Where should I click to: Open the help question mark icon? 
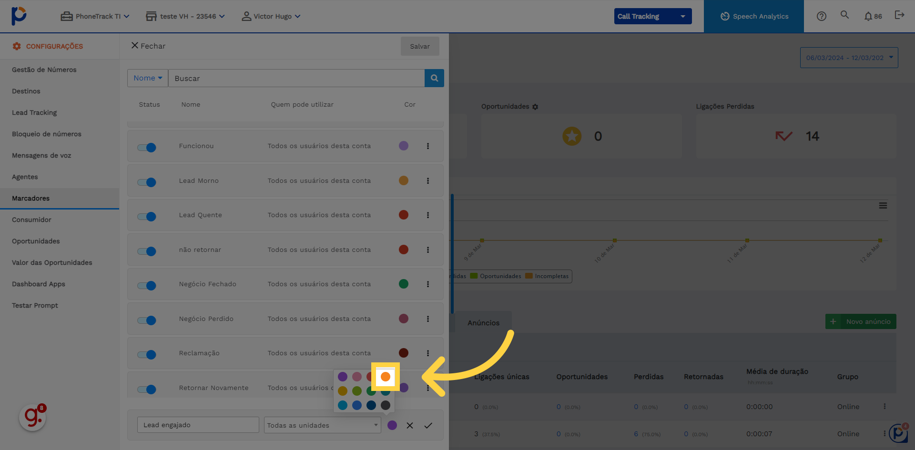click(x=821, y=16)
